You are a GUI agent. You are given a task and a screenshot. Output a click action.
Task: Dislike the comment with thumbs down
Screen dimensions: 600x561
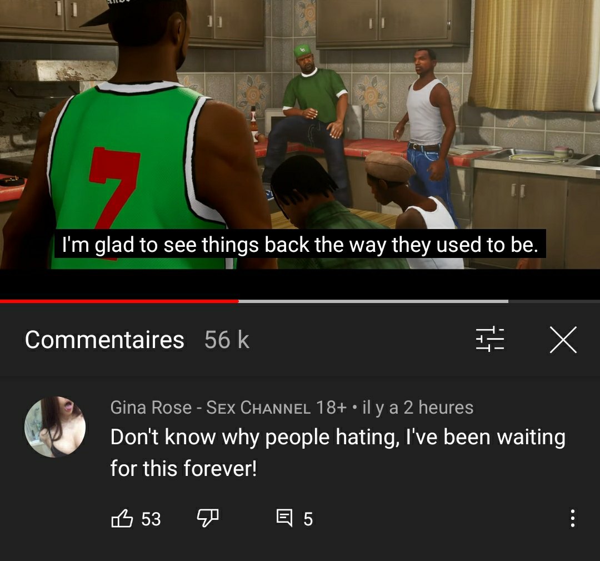208,519
